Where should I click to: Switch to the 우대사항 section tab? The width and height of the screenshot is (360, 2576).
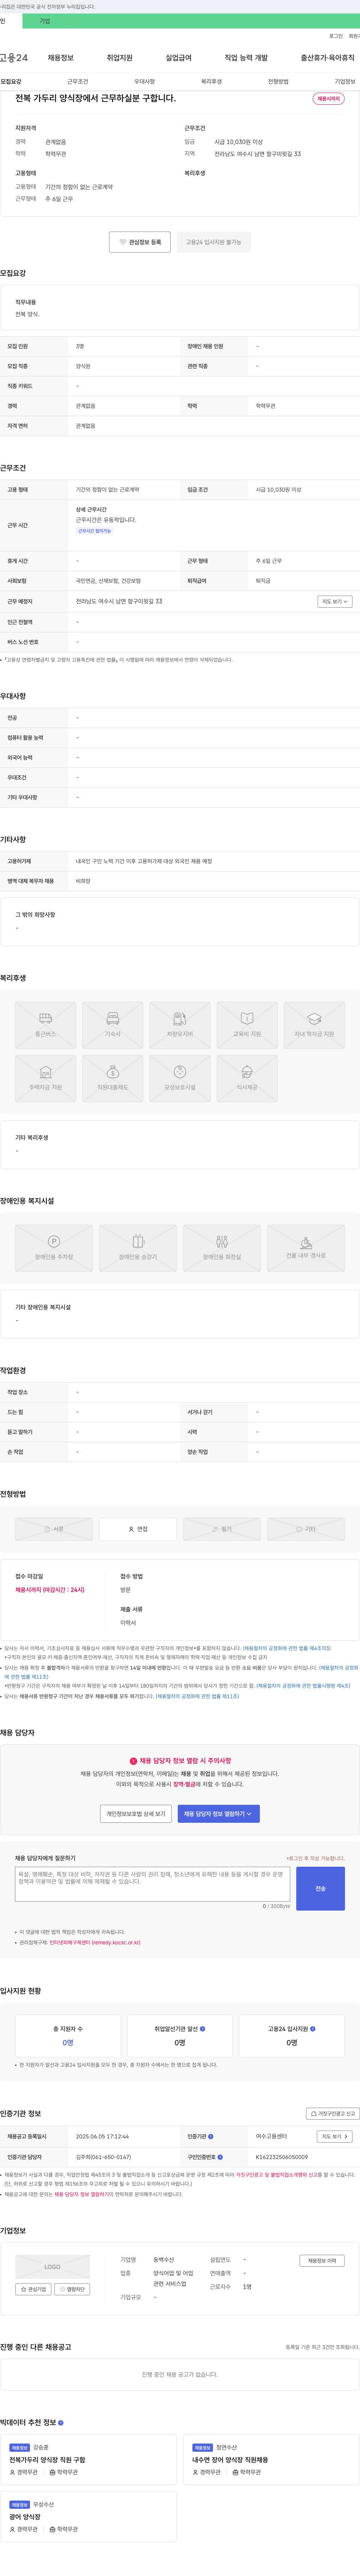click(145, 82)
